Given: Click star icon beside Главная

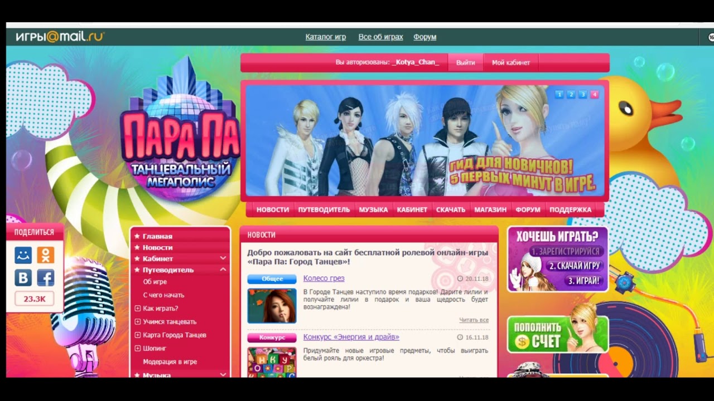Looking at the screenshot, I should click(x=137, y=236).
